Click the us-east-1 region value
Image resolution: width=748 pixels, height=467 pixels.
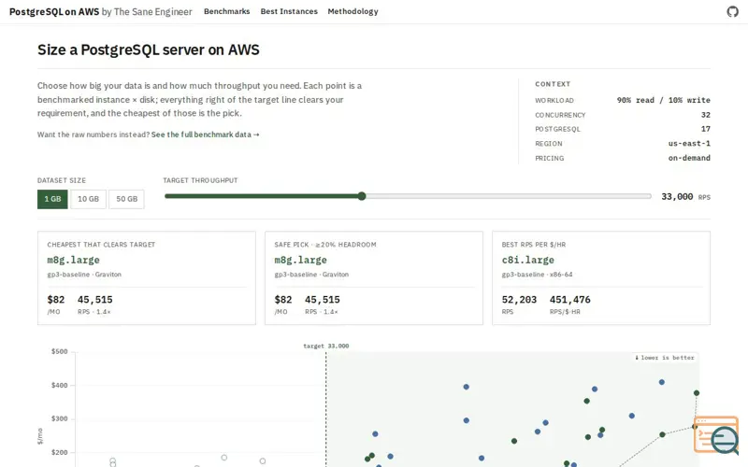coord(689,144)
